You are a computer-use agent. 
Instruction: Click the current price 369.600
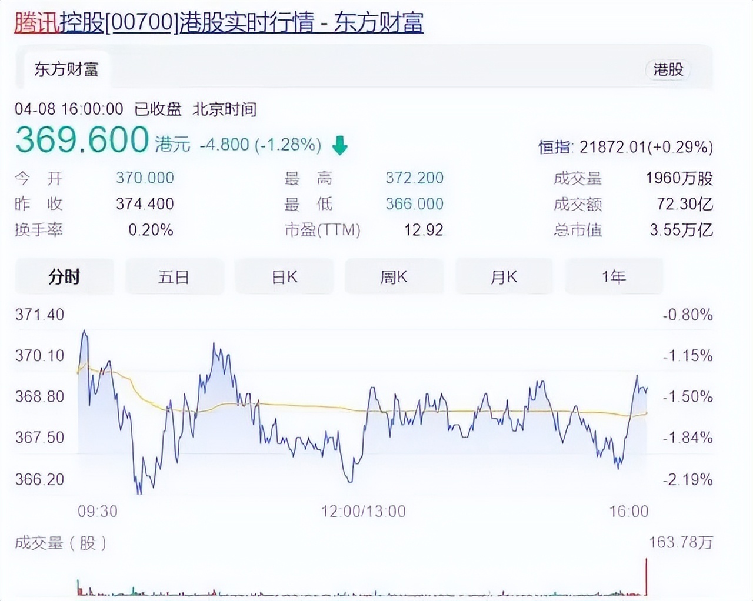[82, 140]
